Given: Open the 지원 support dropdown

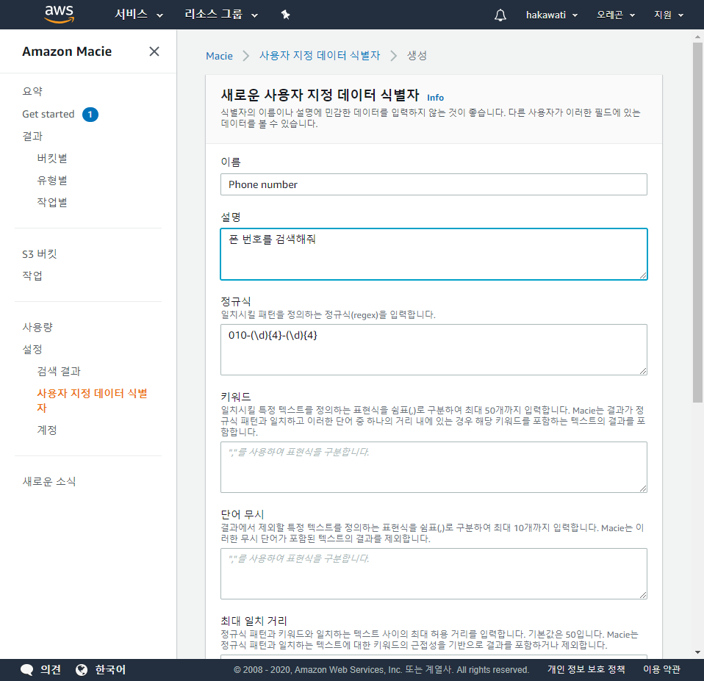Looking at the screenshot, I should pyautogui.click(x=669, y=15).
